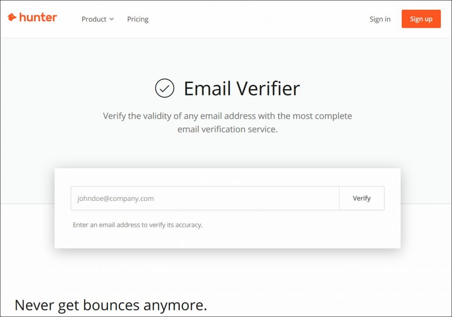Click the 'Never get bounces anymore.' heading

[111, 305]
